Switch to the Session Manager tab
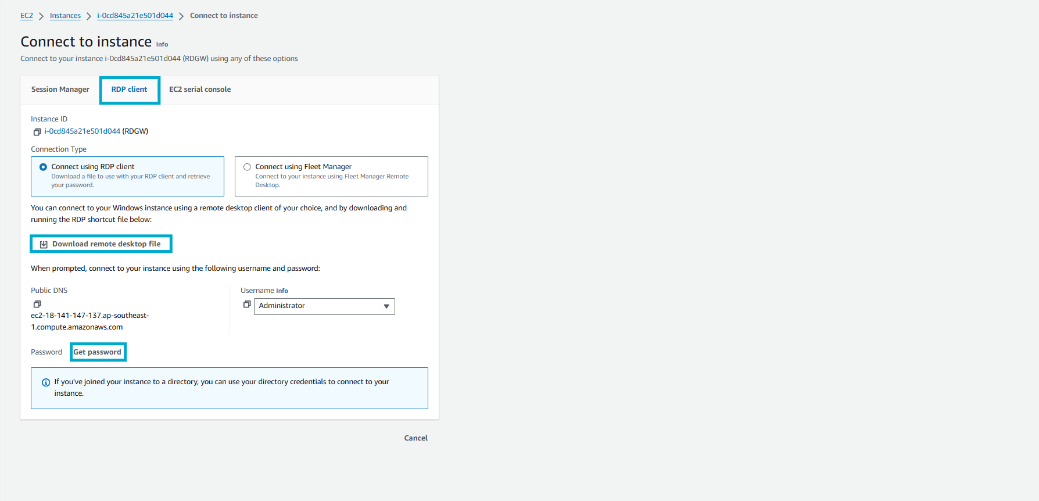 coord(60,90)
